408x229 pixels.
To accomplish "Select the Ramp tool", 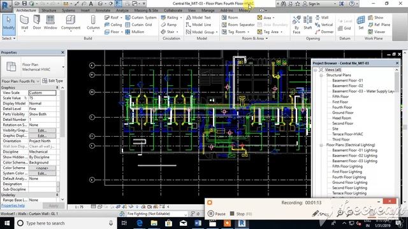I will (168, 25).
